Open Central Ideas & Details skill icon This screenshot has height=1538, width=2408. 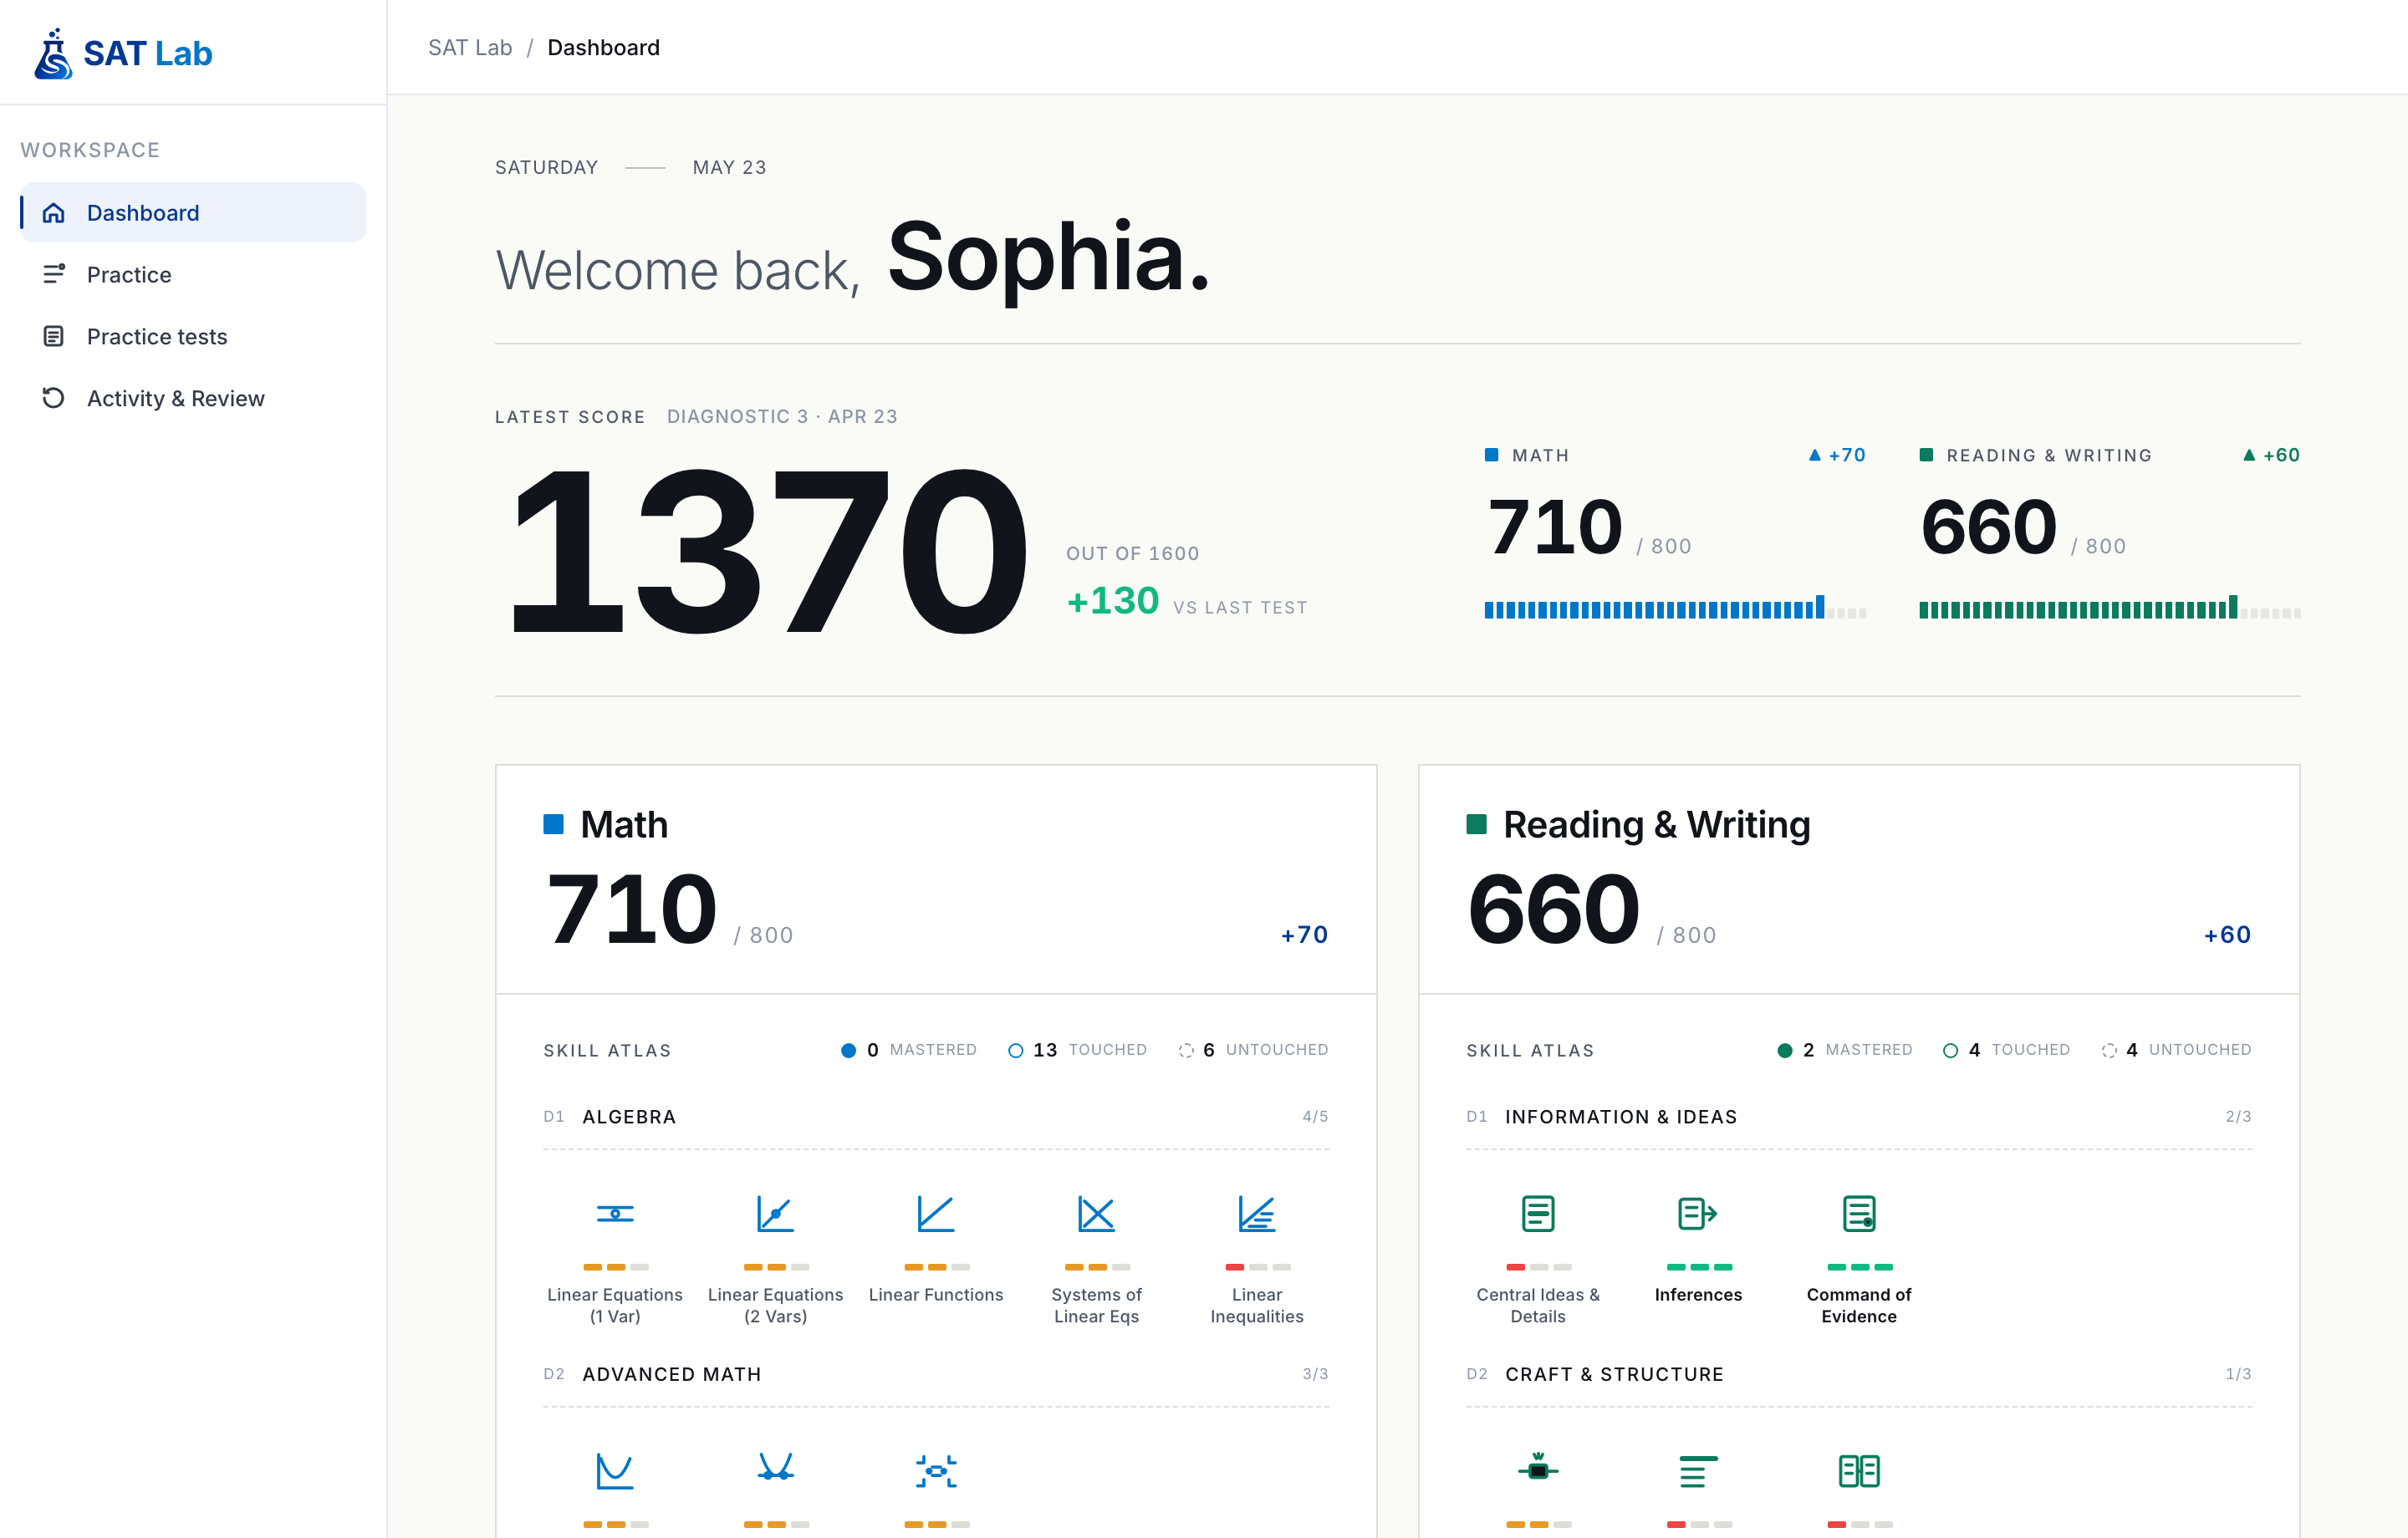coord(1538,1214)
